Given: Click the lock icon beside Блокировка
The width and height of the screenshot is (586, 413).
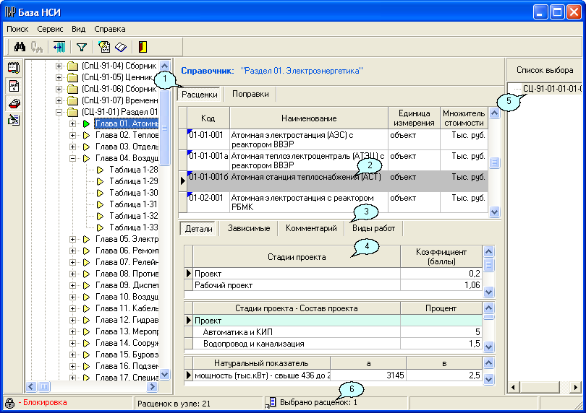Looking at the screenshot, I should click(9, 402).
